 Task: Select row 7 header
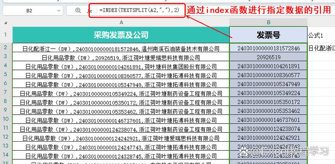point(5,92)
